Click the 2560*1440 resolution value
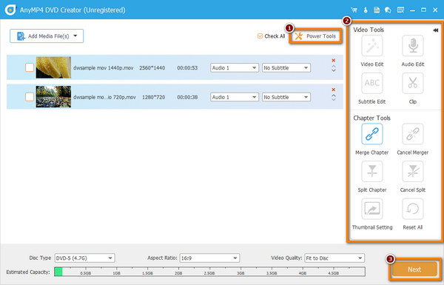The width and height of the screenshot is (444, 285). [x=152, y=68]
